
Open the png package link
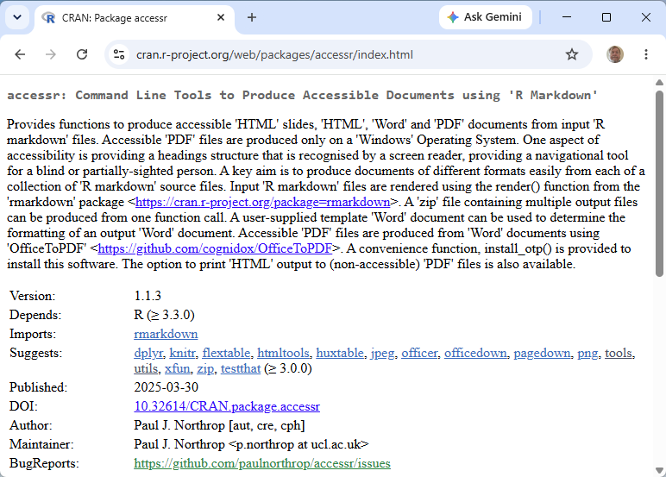coord(587,353)
